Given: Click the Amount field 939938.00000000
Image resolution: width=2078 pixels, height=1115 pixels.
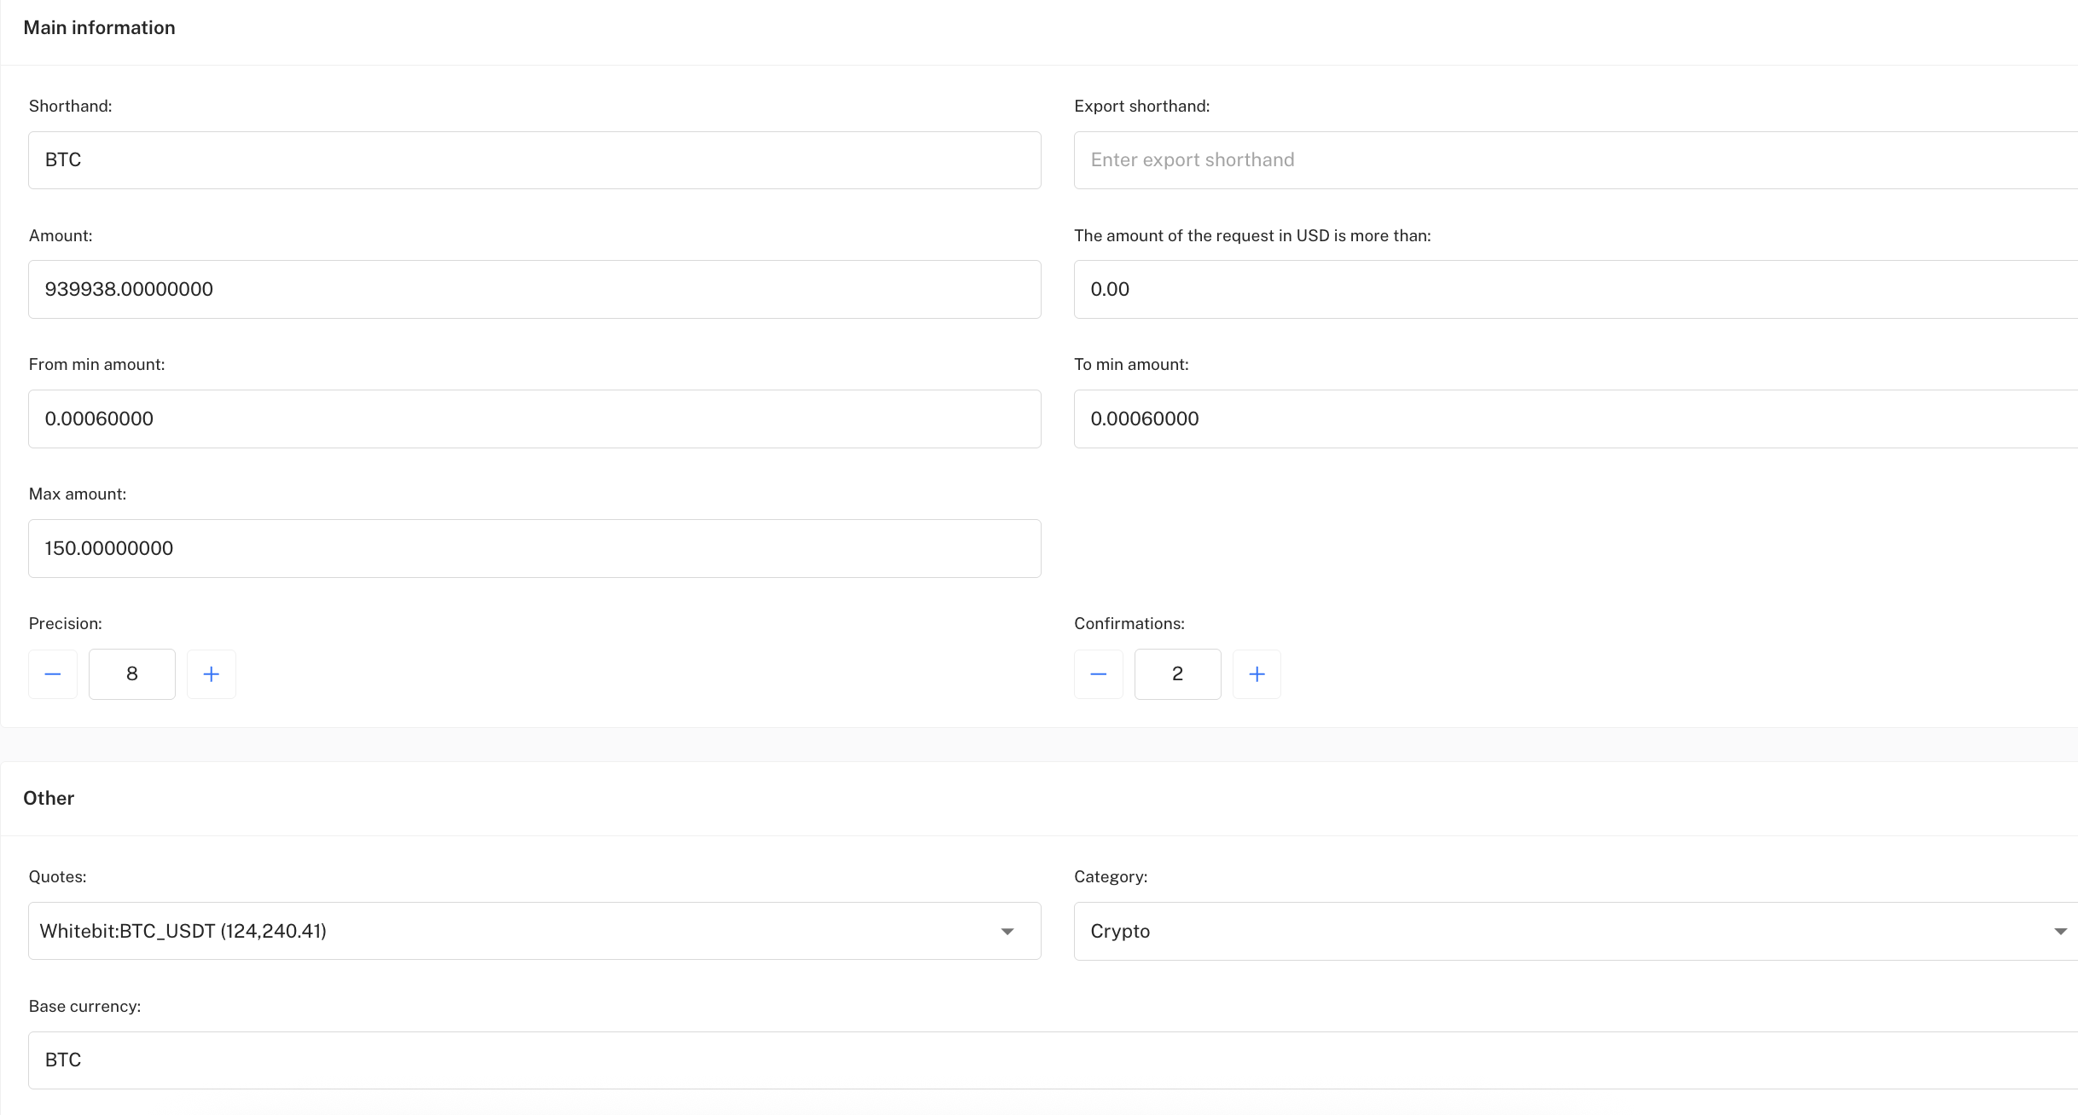Looking at the screenshot, I should 534,290.
